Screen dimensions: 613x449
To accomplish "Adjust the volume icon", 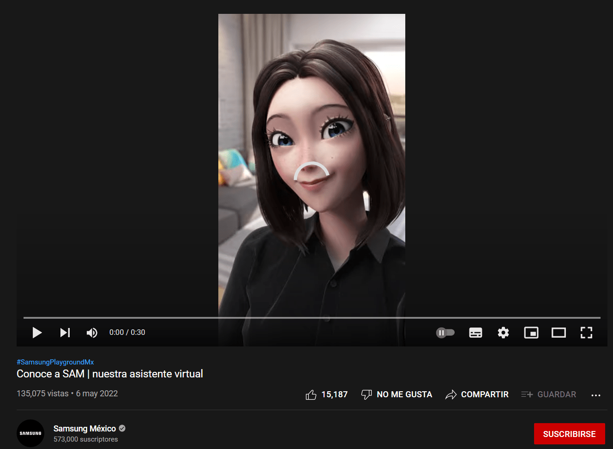I will tap(92, 333).
